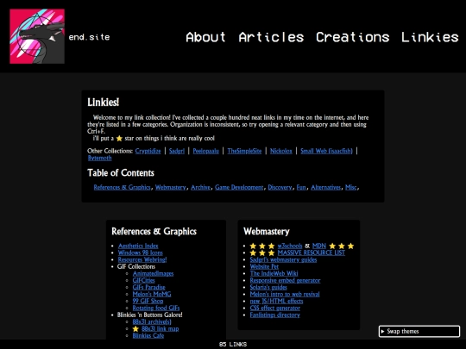The image size is (466, 349).
Task: Expand the Swap themes disclosure
Action: (419, 331)
